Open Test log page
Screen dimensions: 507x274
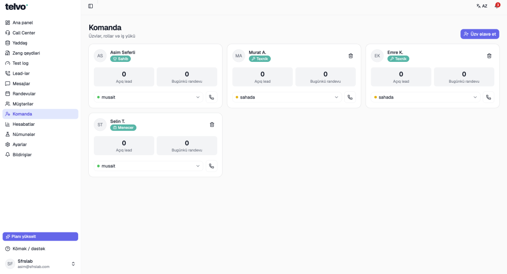click(x=41, y=63)
